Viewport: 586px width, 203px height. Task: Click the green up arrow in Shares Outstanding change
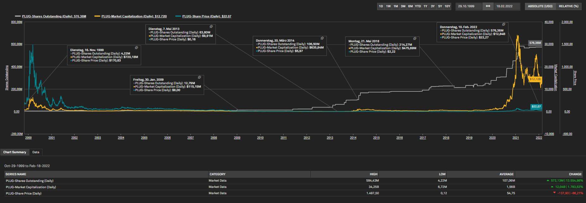(548, 181)
